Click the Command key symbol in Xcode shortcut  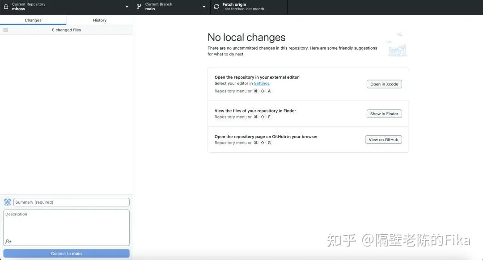pos(255,91)
